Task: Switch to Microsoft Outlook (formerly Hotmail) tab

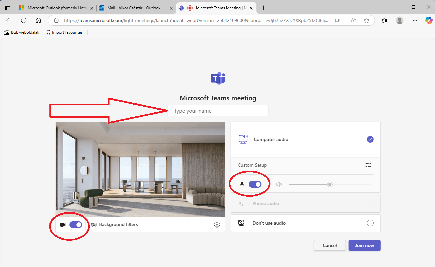Action: coord(56,8)
